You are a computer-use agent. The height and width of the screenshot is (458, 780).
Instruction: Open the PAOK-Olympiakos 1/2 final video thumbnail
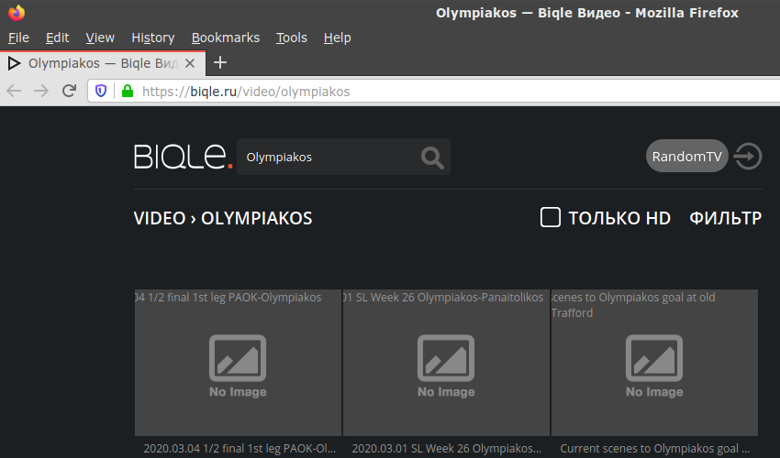pos(238,363)
